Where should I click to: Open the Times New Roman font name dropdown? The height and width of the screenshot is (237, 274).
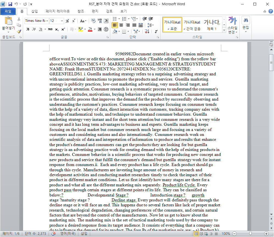[x=47, y=21]
